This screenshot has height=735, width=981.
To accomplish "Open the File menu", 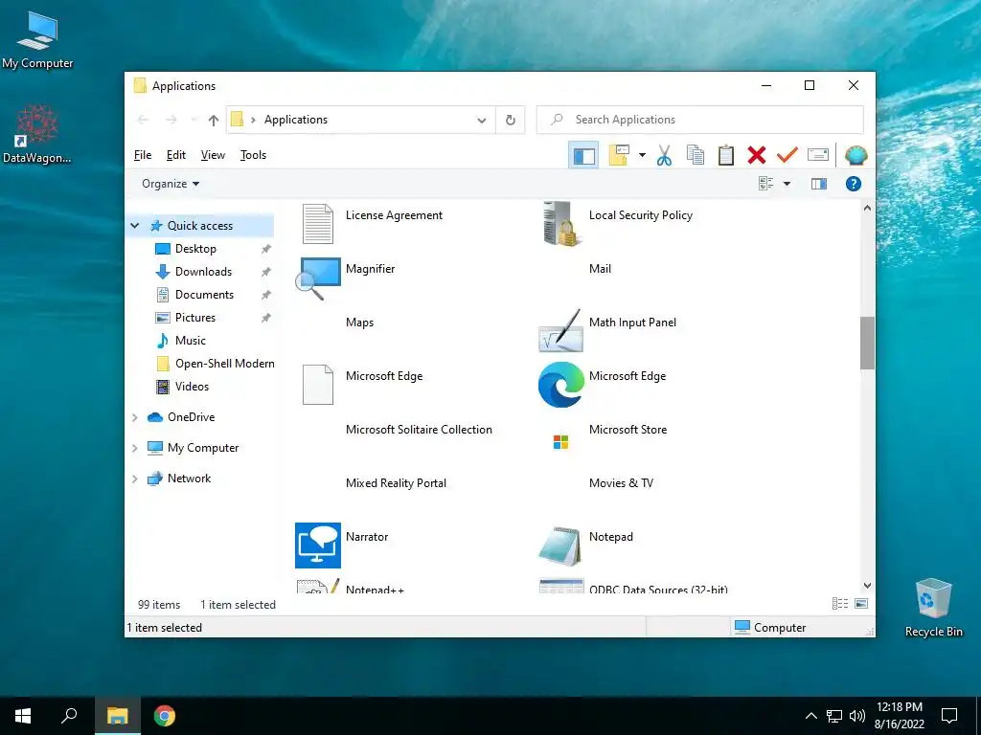I will [x=143, y=155].
